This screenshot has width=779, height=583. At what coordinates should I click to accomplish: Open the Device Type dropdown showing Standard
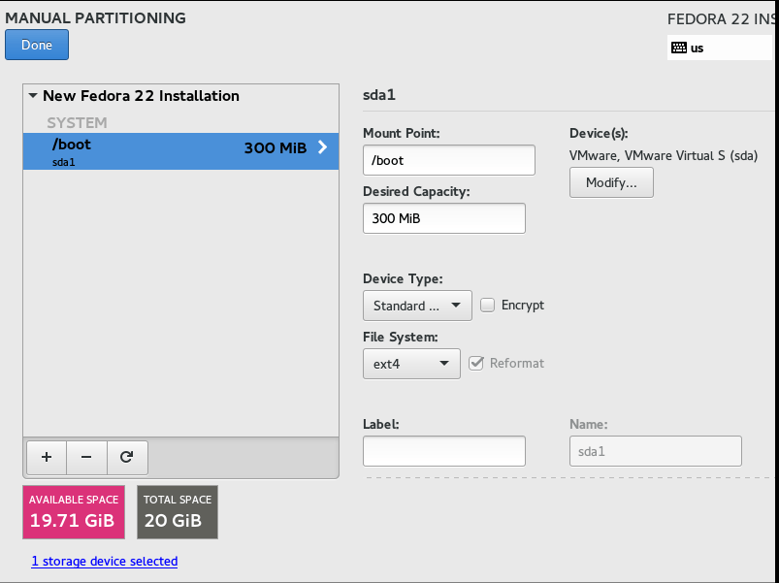click(417, 306)
